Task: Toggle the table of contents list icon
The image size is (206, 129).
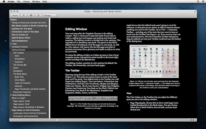Action: coord(24,15)
